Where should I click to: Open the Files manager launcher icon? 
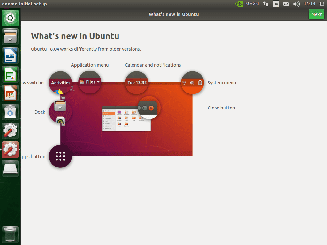point(10,37)
